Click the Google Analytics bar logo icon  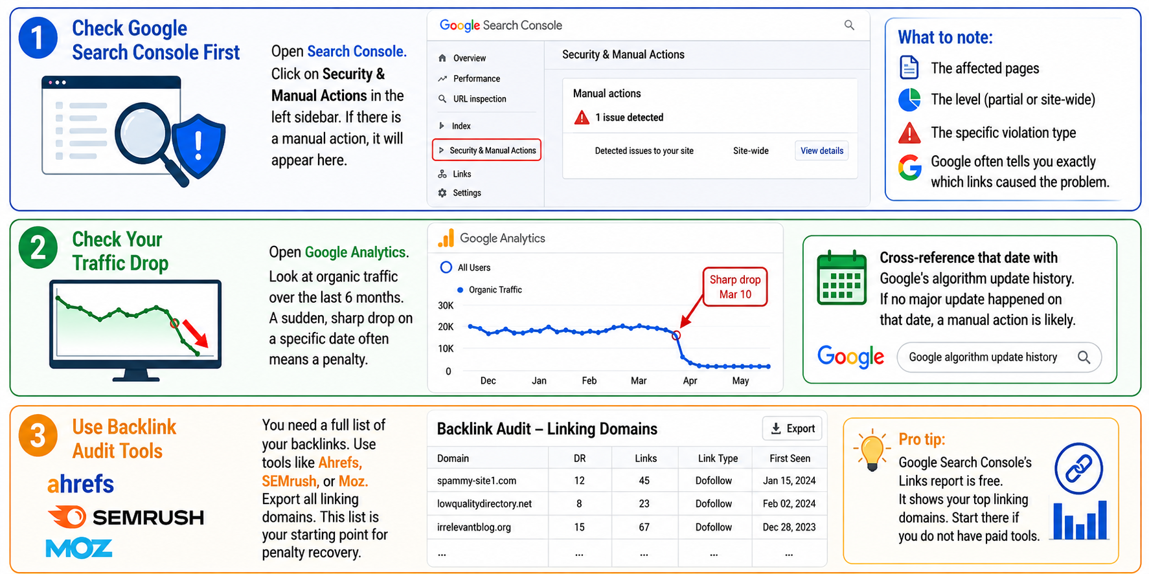point(446,238)
